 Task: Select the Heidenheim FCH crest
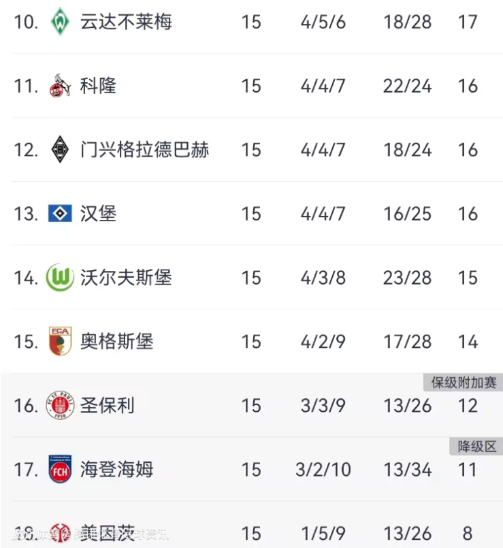pos(60,469)
